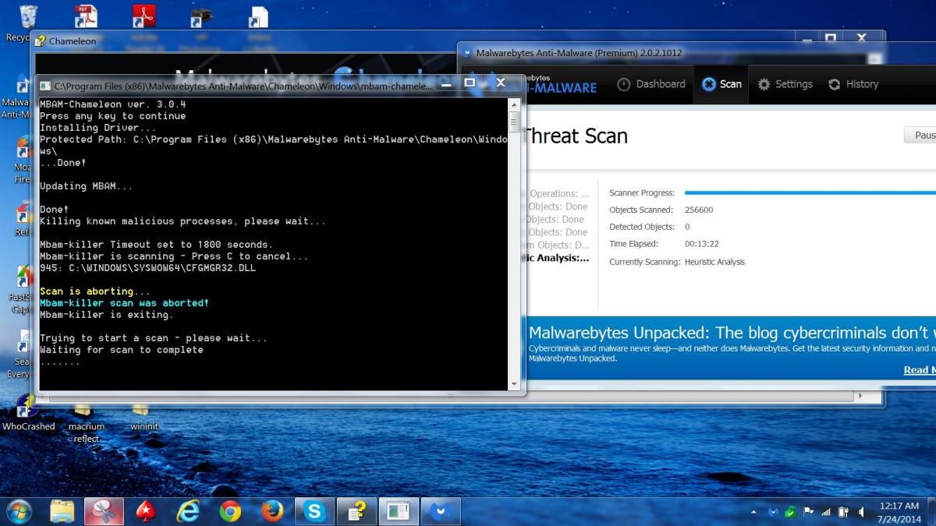
Task: Open the Recycle Bin desktop icon
Action: (27, 22)
